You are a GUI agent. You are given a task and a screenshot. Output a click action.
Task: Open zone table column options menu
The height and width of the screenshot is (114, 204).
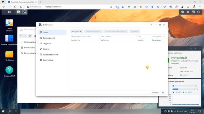164,36
